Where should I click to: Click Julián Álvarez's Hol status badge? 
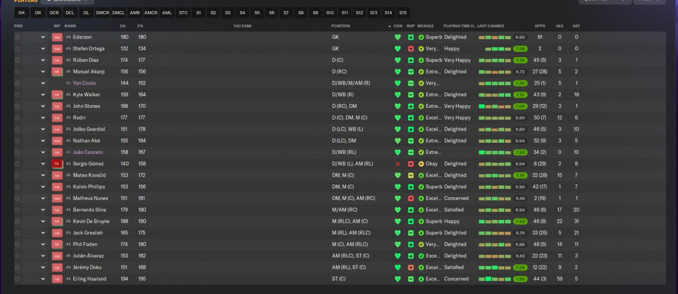pyautogui.click(x=57, y=256)
